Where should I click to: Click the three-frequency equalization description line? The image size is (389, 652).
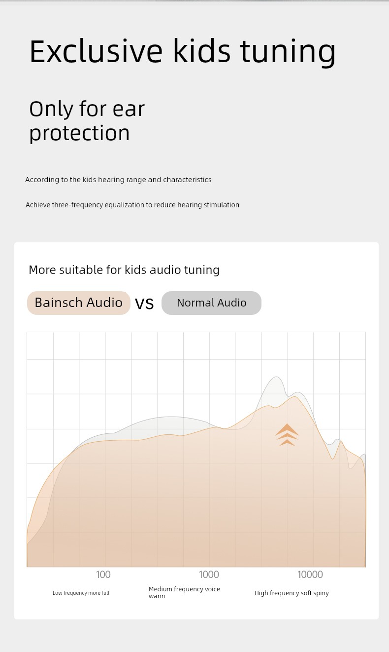click(132, 205)
